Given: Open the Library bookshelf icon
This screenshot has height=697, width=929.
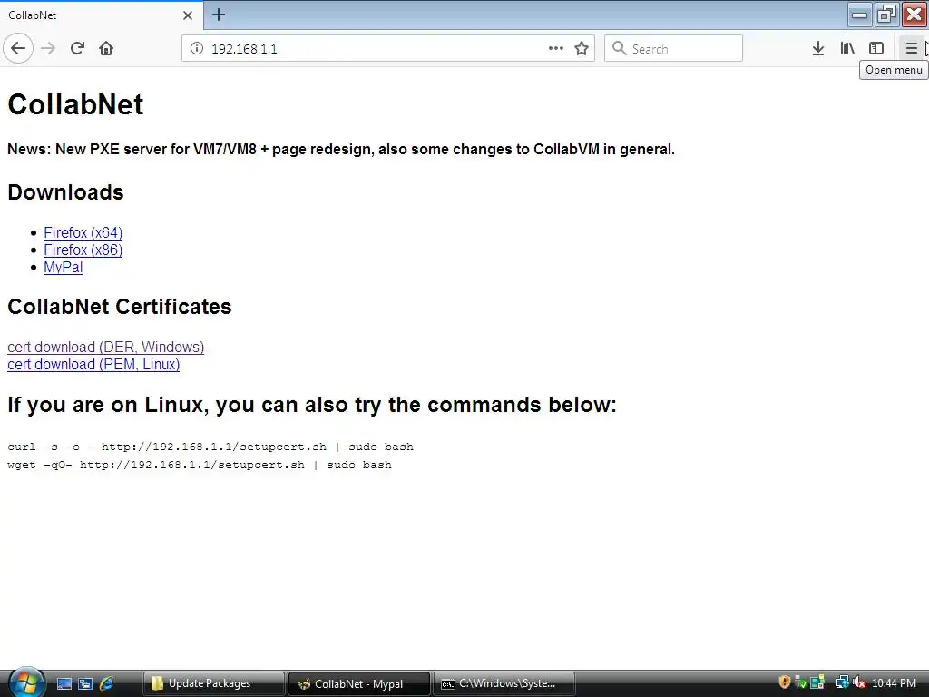Looking at the screenshot, I should point(847,49).
